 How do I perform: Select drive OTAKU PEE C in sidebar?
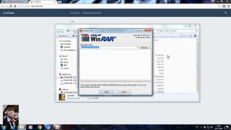pos(68,83)
